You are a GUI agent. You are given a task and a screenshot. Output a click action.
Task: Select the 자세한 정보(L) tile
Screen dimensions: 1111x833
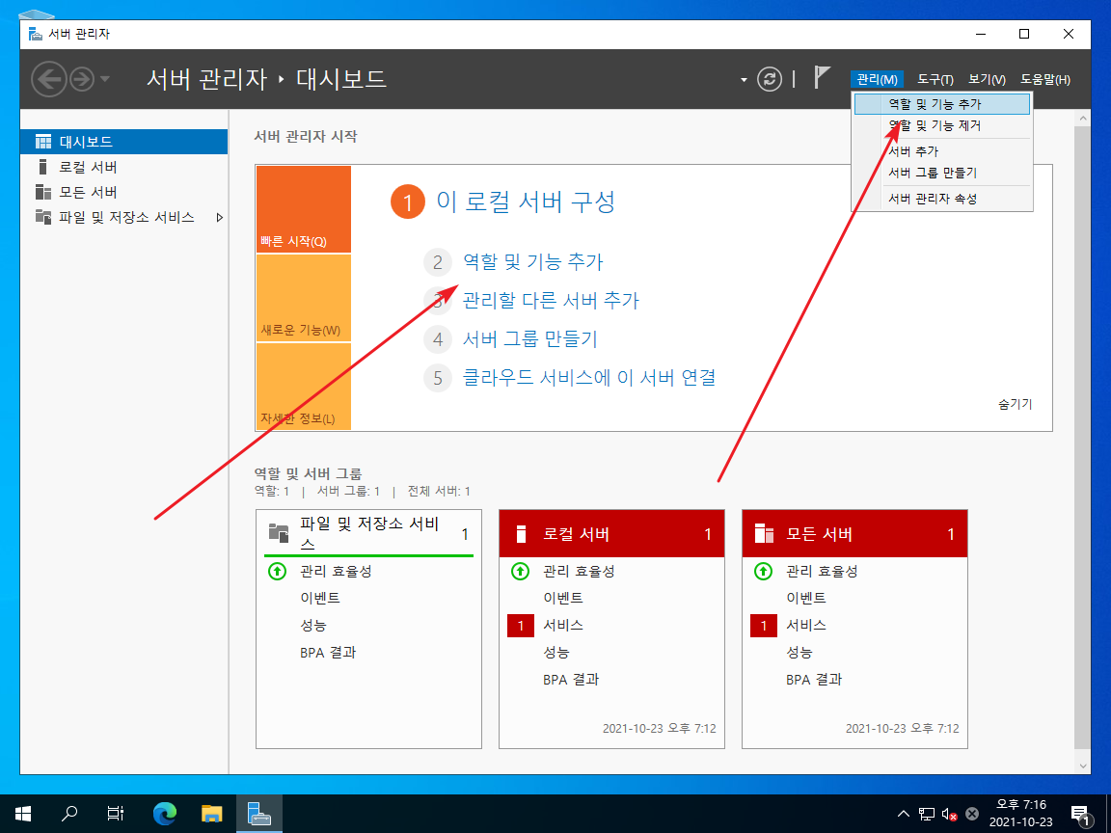tap(303, 386)
